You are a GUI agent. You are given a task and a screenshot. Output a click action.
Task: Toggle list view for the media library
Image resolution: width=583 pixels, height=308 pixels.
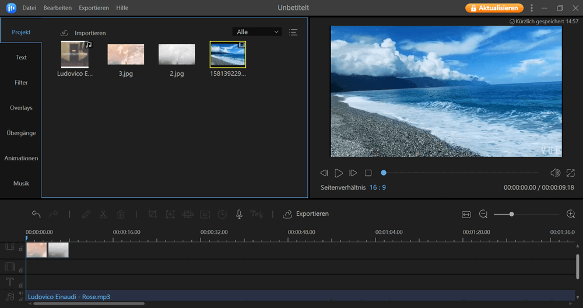point(293,32)
